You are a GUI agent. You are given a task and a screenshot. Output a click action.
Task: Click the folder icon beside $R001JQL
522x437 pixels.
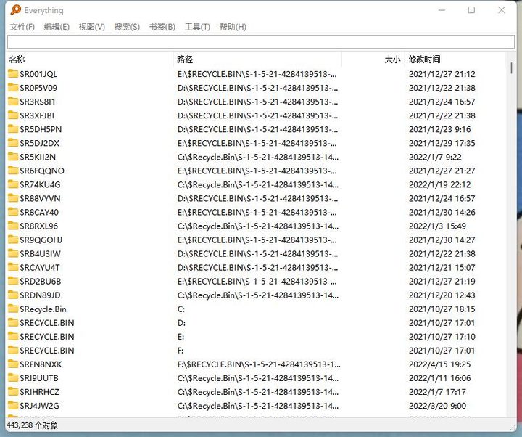[13, 74]
